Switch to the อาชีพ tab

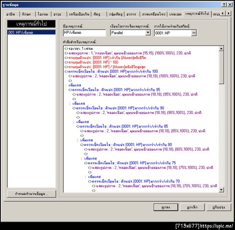point(12,14)
